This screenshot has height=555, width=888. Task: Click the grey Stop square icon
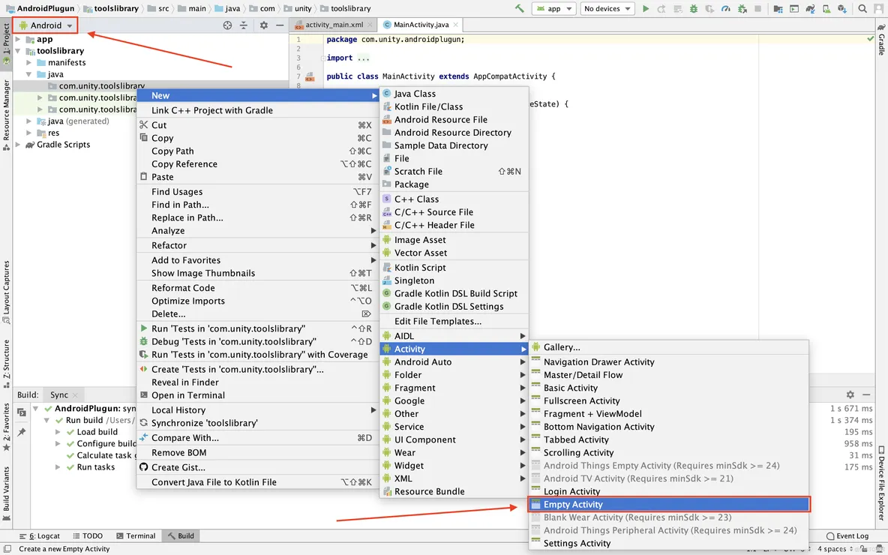[757, 8]
